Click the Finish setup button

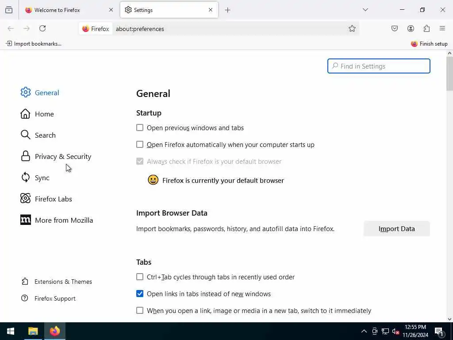pos(429,44)
